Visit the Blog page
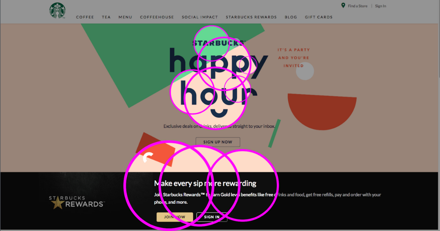Viewport: 440px width, 231px height. pyautogui.click(x=291, y=17)
